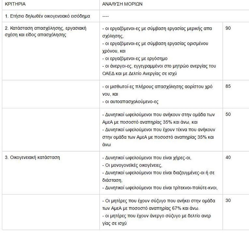This screenshot has width=249, height=233.
Task: Click the μητέρες με άνεργο σύζυγο line
Action: (157, 220)
